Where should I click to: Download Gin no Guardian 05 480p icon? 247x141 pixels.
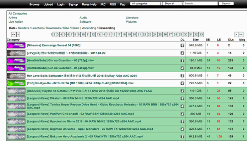(182, 68)
